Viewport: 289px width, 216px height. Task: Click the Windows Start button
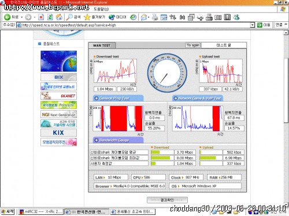[8, 211]
